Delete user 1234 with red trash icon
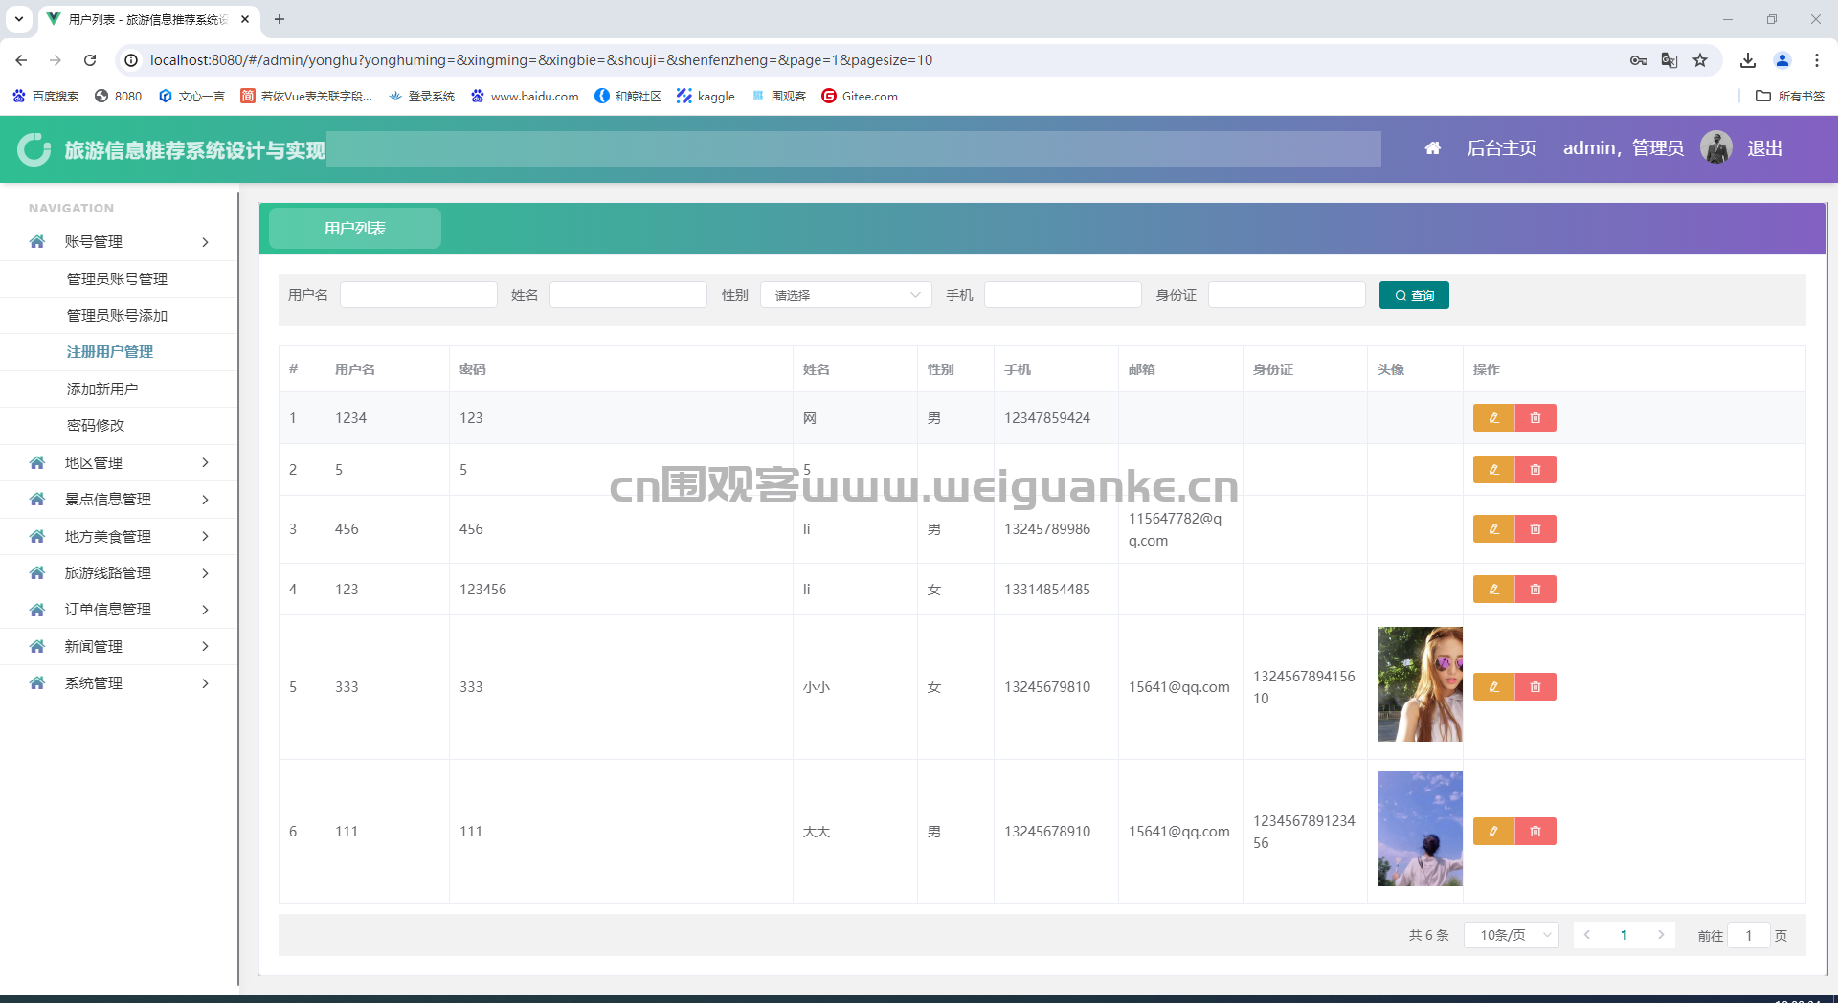 point(1535,418)
